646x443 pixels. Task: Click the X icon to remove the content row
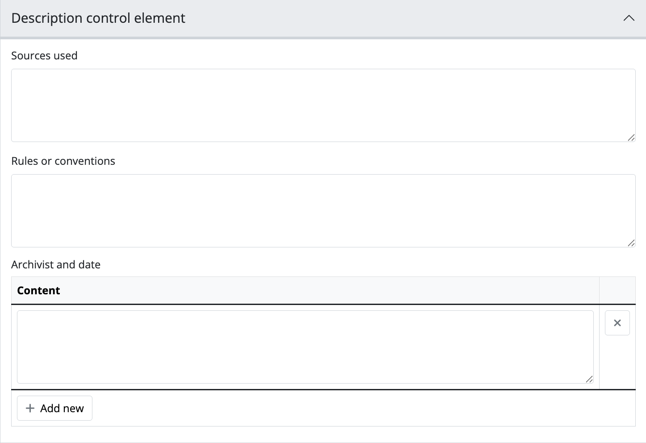(x=617, y=323)
